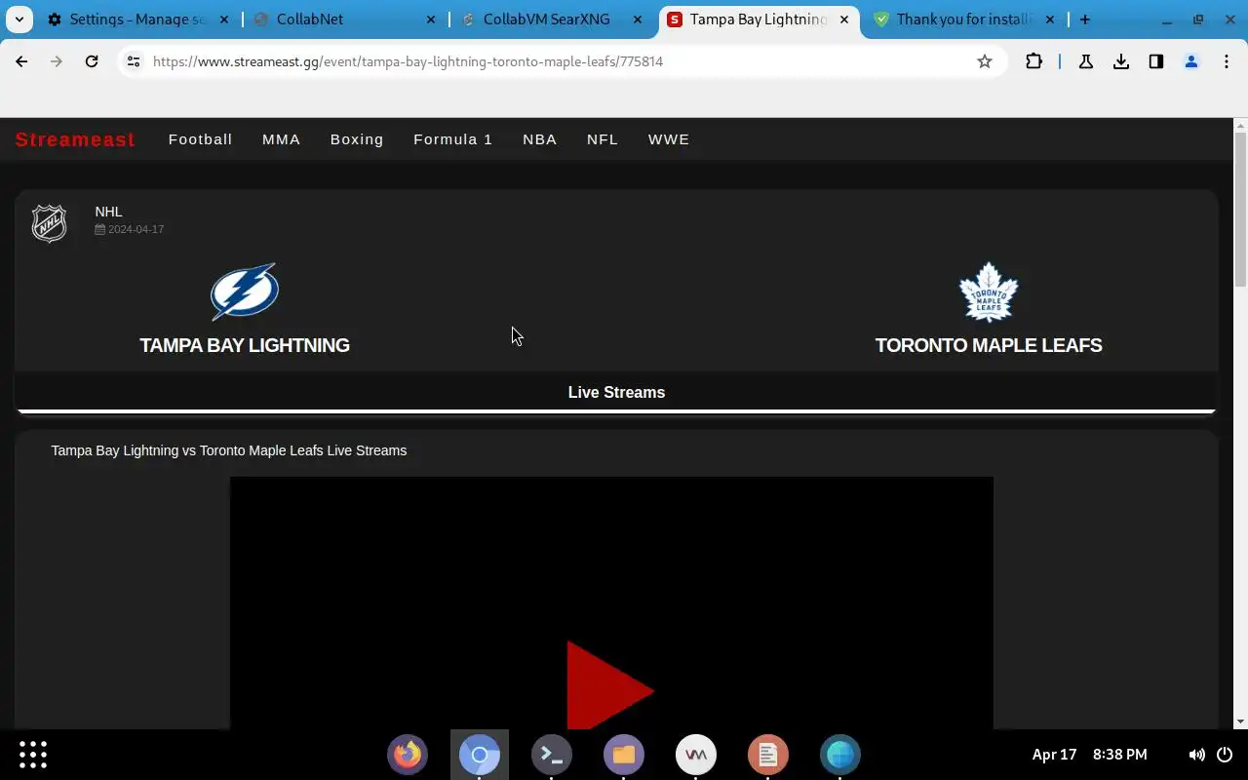Close the CollabVM SearXNG tab
Screen dimensions: 1248x780
coord(640,19)
